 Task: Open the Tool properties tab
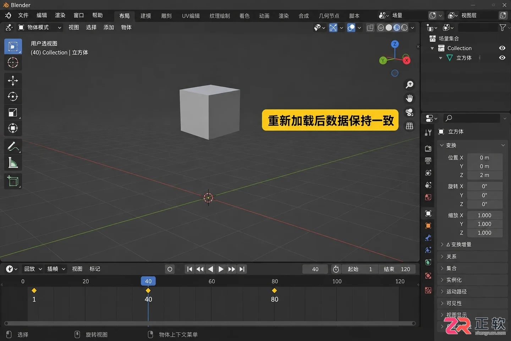[428, 132]
